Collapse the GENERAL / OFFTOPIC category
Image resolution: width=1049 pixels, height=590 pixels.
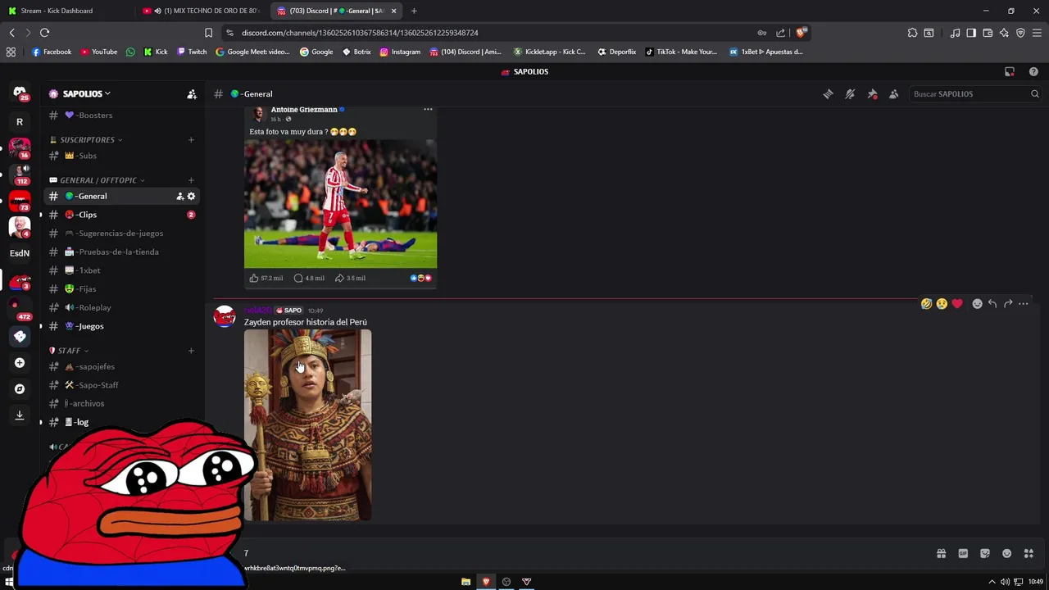click(98, 180)
